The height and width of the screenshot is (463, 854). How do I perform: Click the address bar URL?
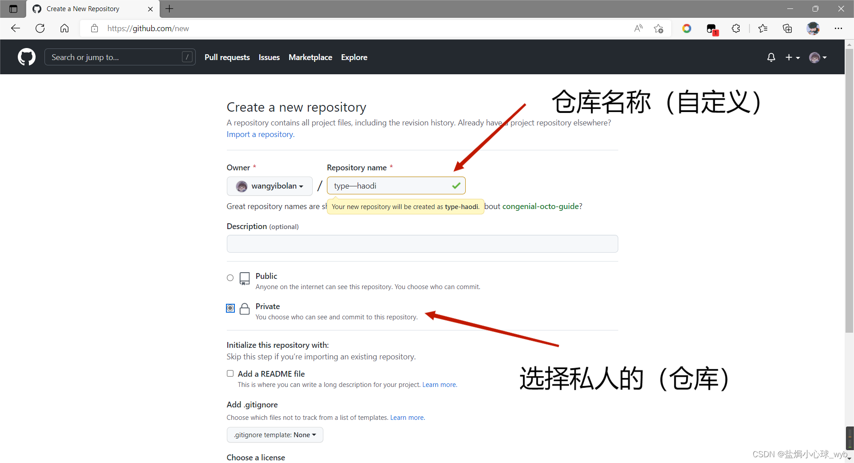pos(148,28)
